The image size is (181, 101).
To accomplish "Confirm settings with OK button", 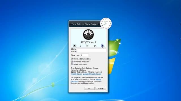I will [x=89, y=89].
